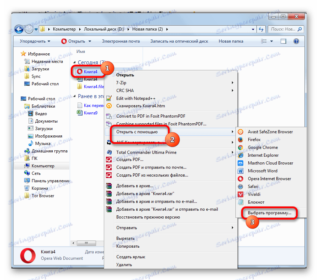Screen dimensions: 318x280
Task: Select Firefox in the Open with submenu
Action: (x=255, y=140)
